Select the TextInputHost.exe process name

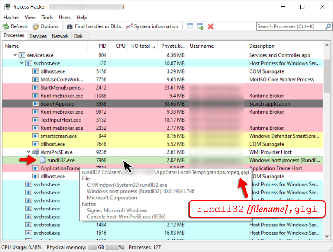[61, 120]
